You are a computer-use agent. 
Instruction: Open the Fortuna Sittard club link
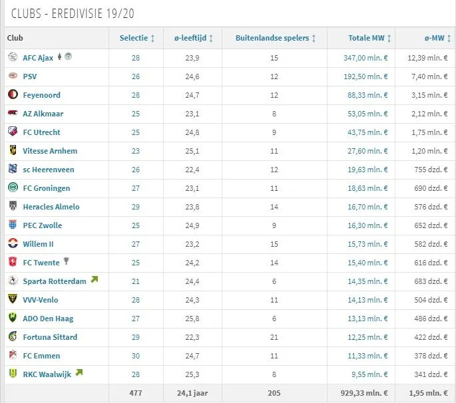[x=50, y=337]
